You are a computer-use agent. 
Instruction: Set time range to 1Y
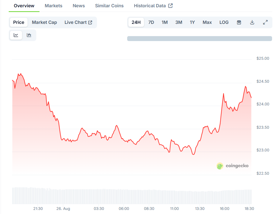(192, 22)
